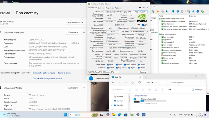Screen dimensions: 209x118
Task: Click the Share icon in Explorer toolbar
Action: [x=156, y=90]
